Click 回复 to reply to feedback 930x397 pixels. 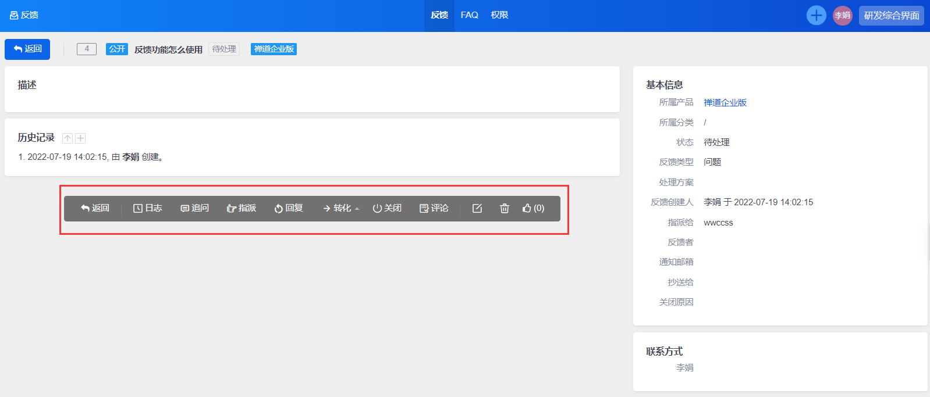pos(289,208)
